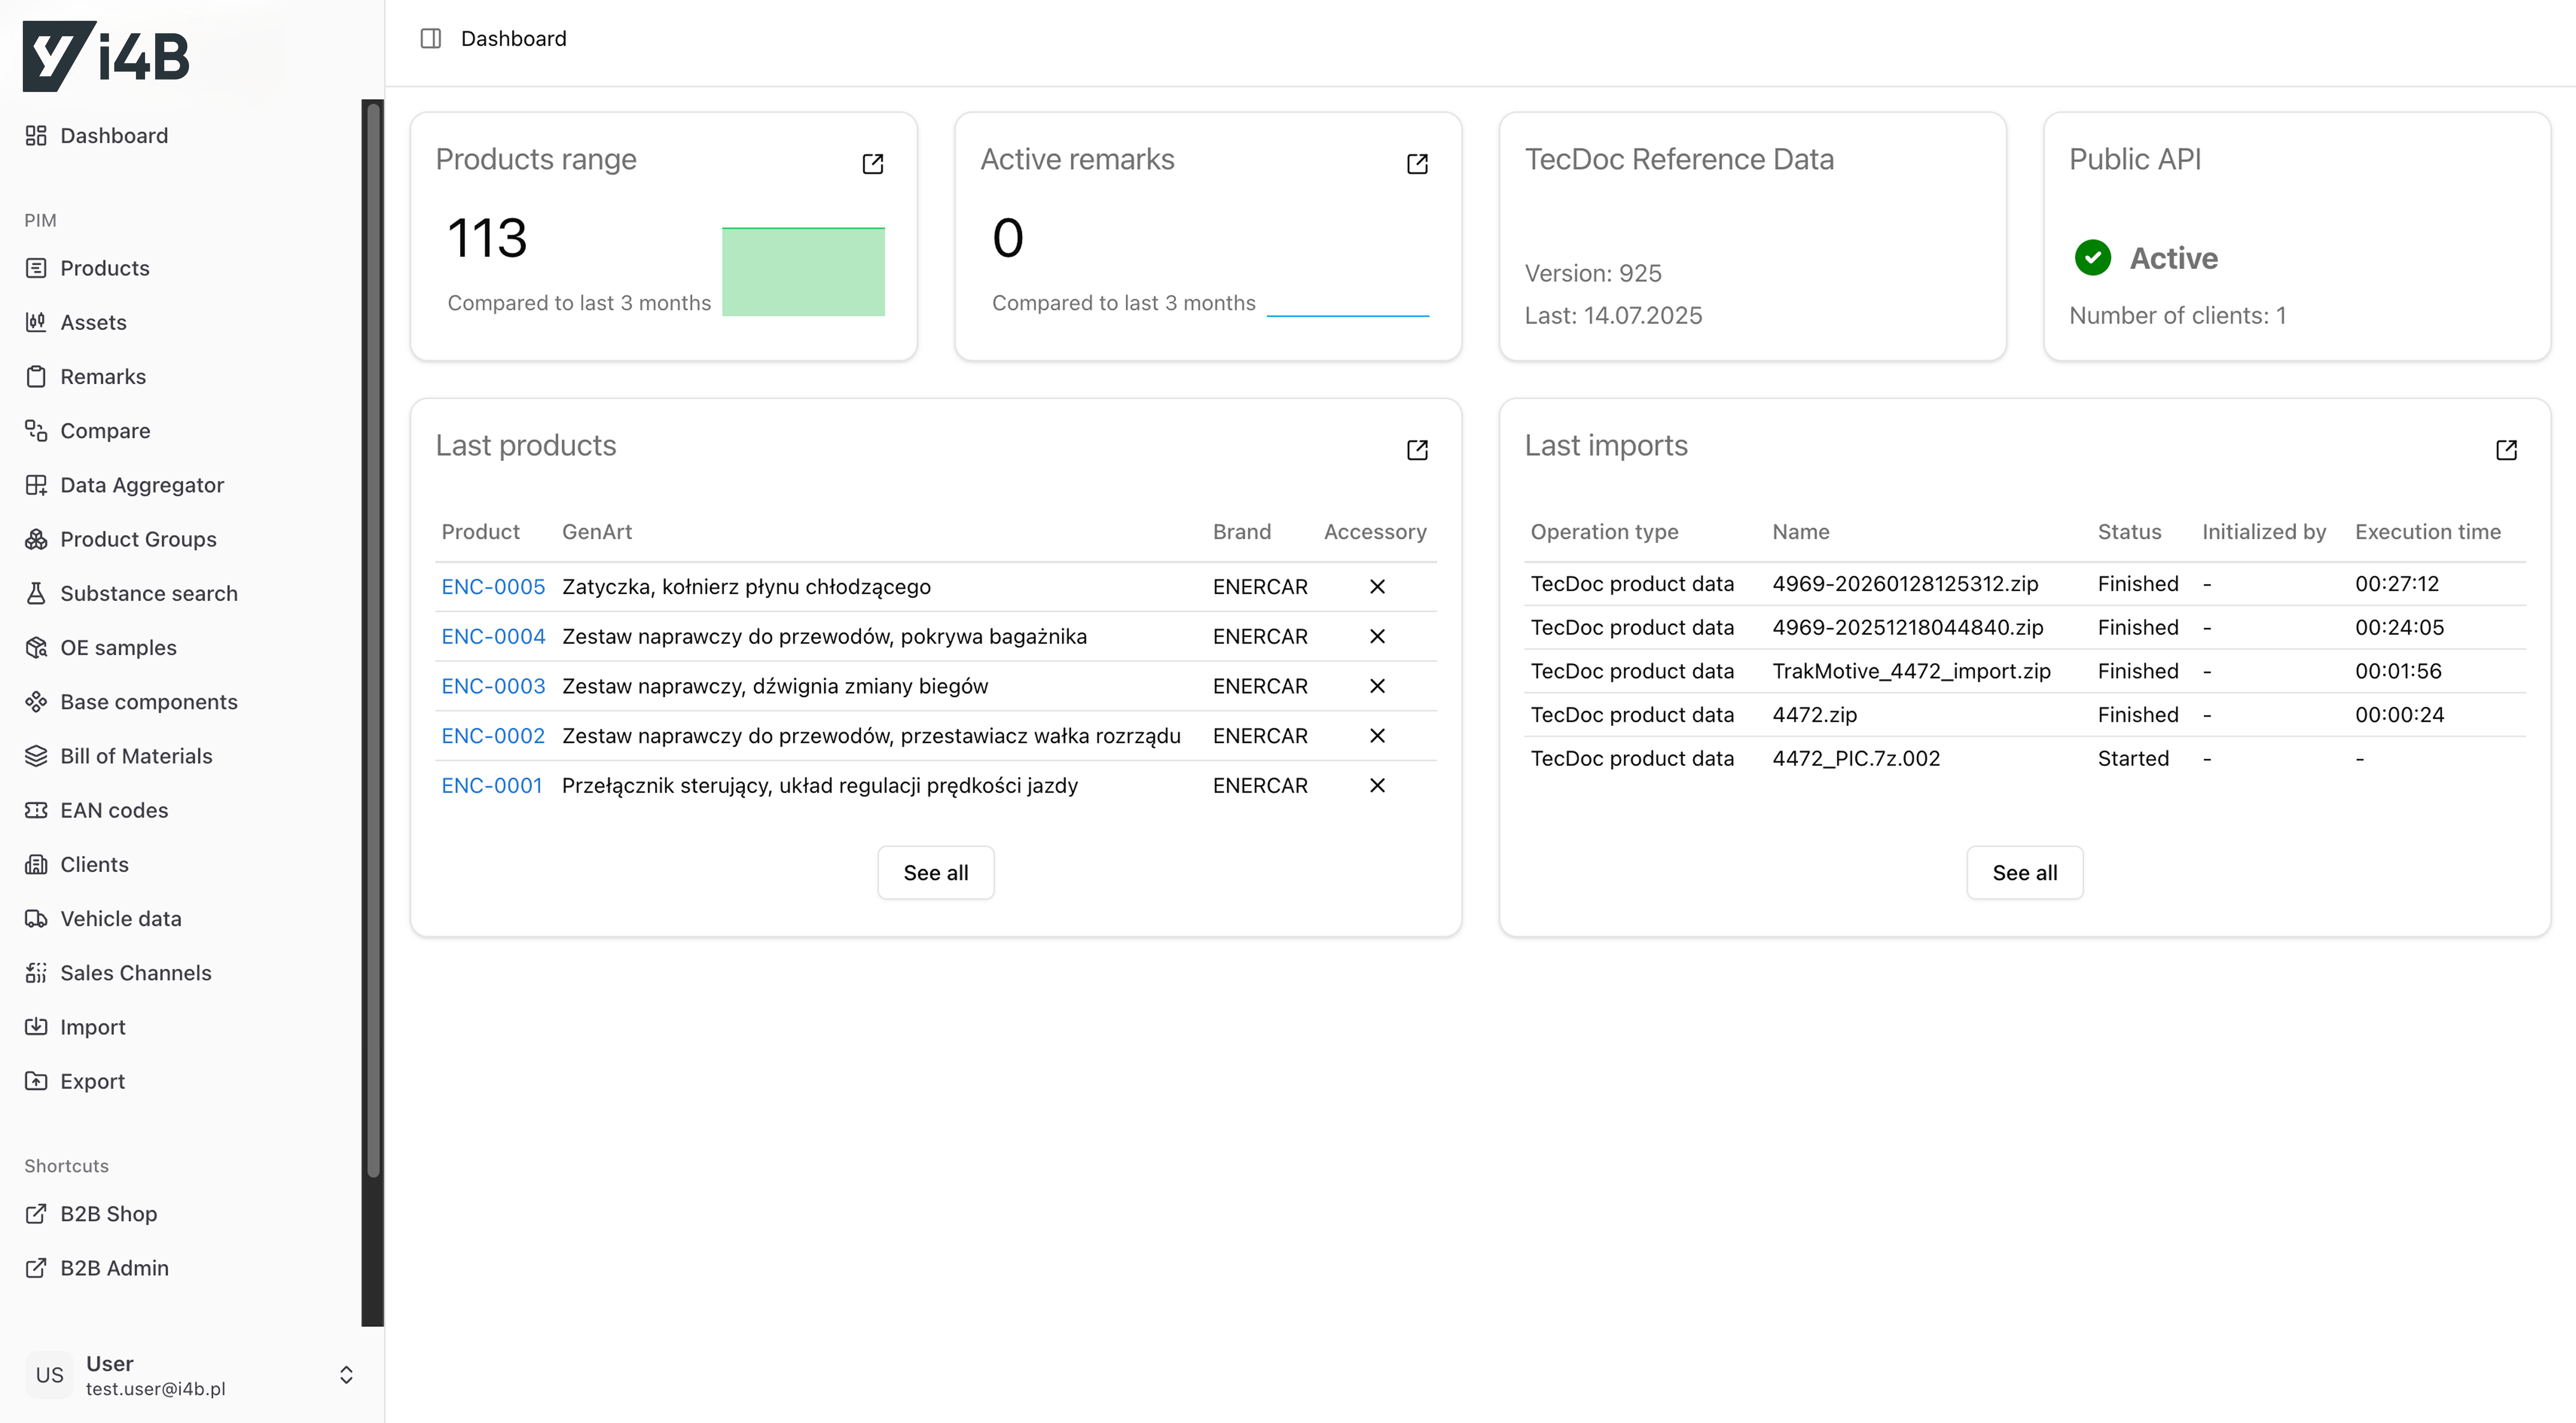Click the Vehicle data truck icon
Image resolution: width=2576 pixels, height=1423 pixels.
click(x=36, y=919)
